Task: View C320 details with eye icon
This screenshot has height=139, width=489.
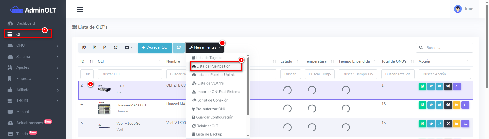Action: tap(431, 86)
